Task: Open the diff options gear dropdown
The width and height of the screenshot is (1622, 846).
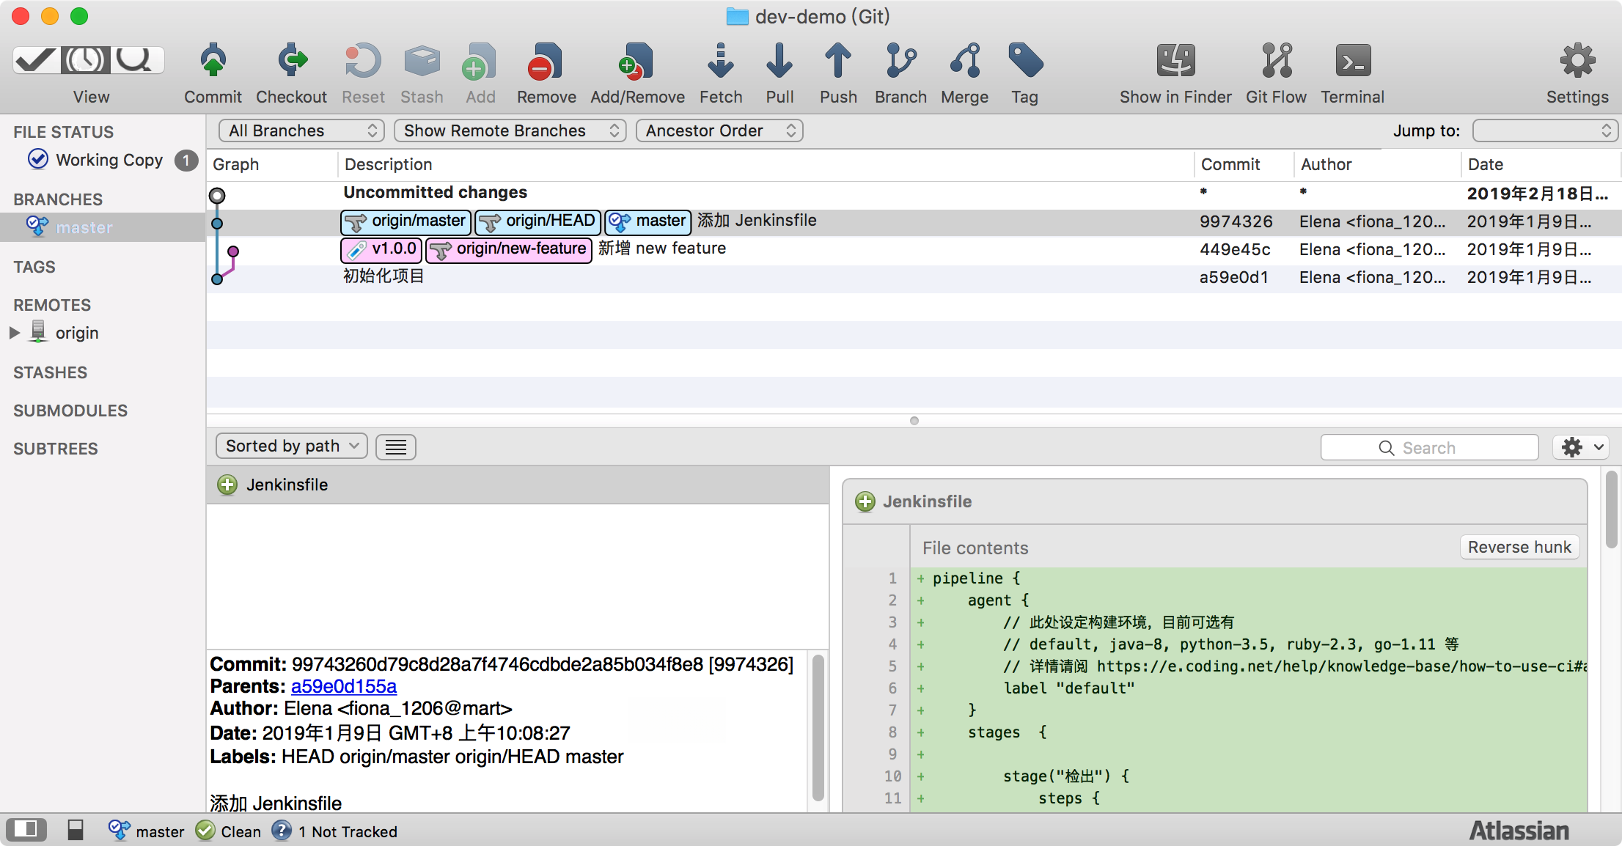Action: [x=1581, y=447]
